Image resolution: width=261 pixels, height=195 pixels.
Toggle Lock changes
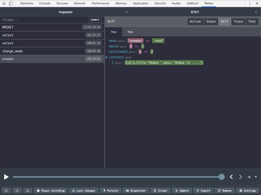84,191
